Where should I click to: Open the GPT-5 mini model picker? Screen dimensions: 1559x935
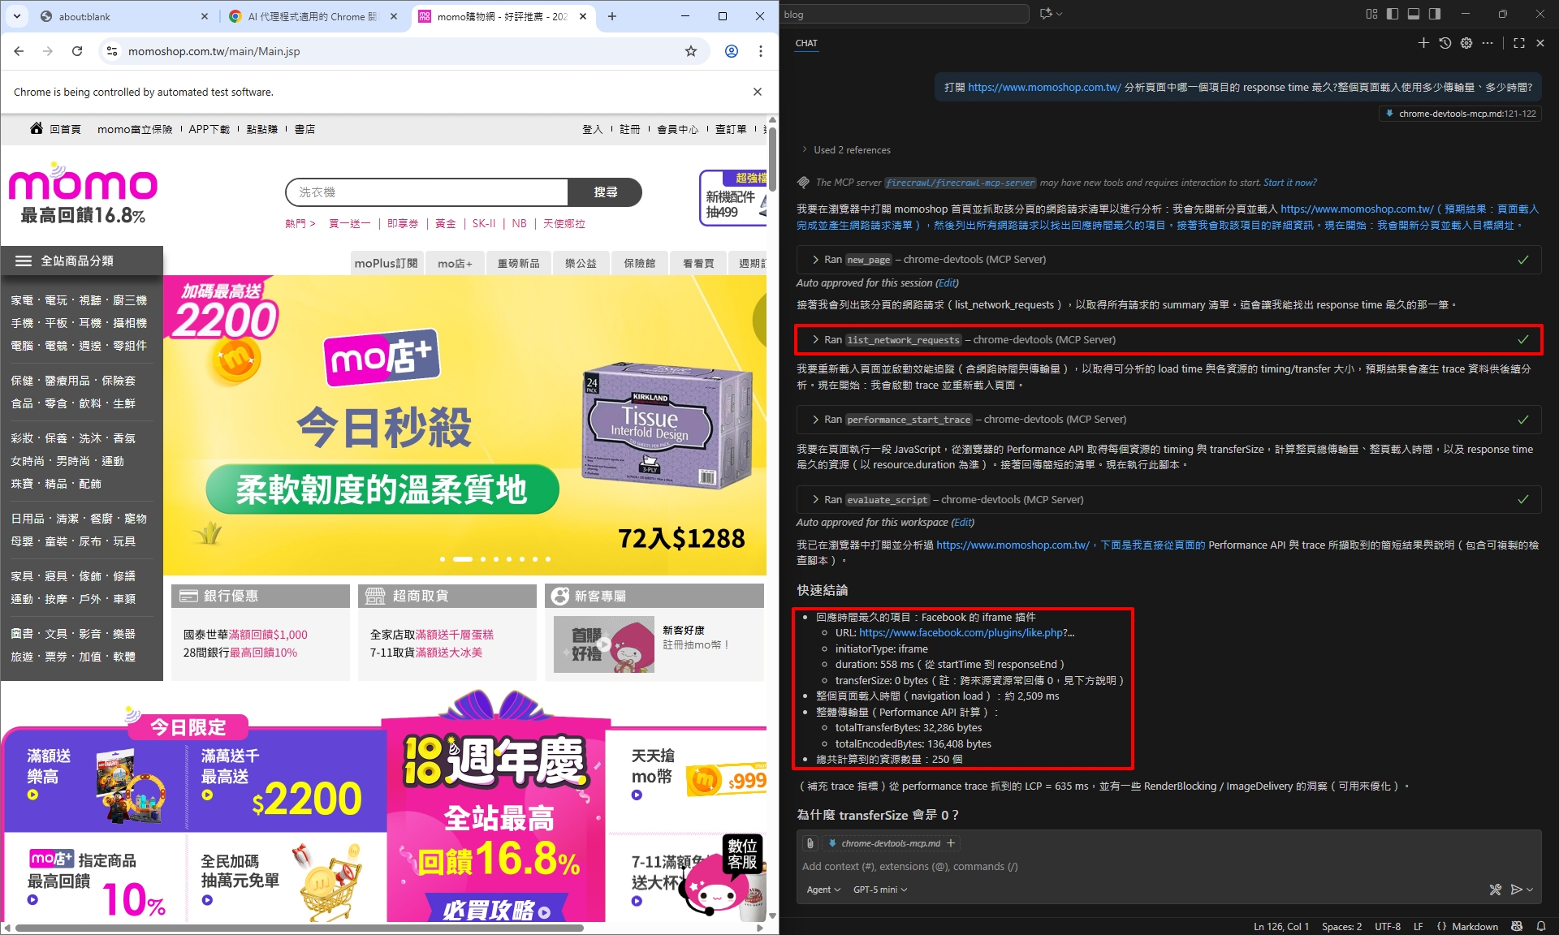(x=879, y=890)
